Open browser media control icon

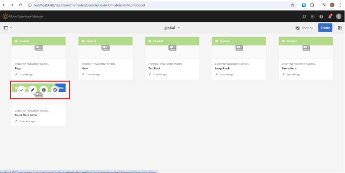click(x=324, y=5)
